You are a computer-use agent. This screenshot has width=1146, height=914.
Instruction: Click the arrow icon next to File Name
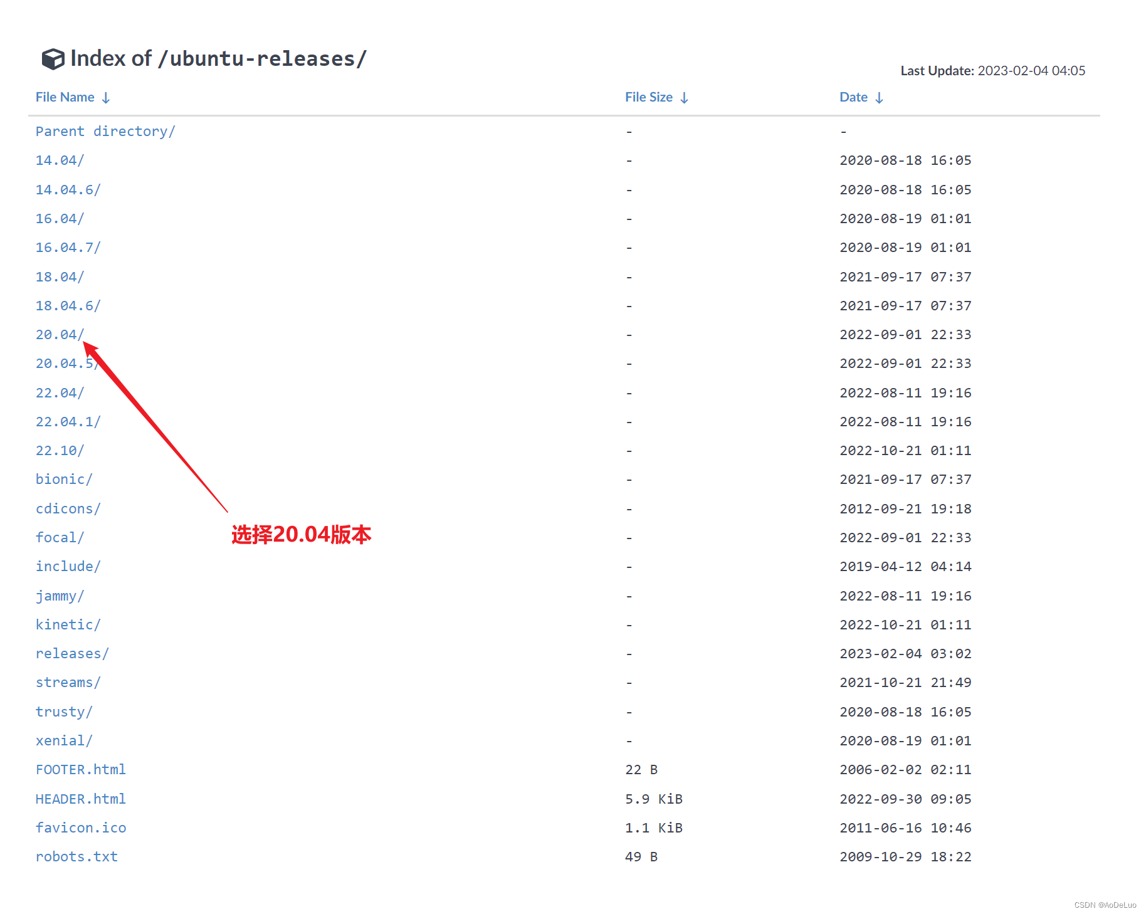pos(106,98)
